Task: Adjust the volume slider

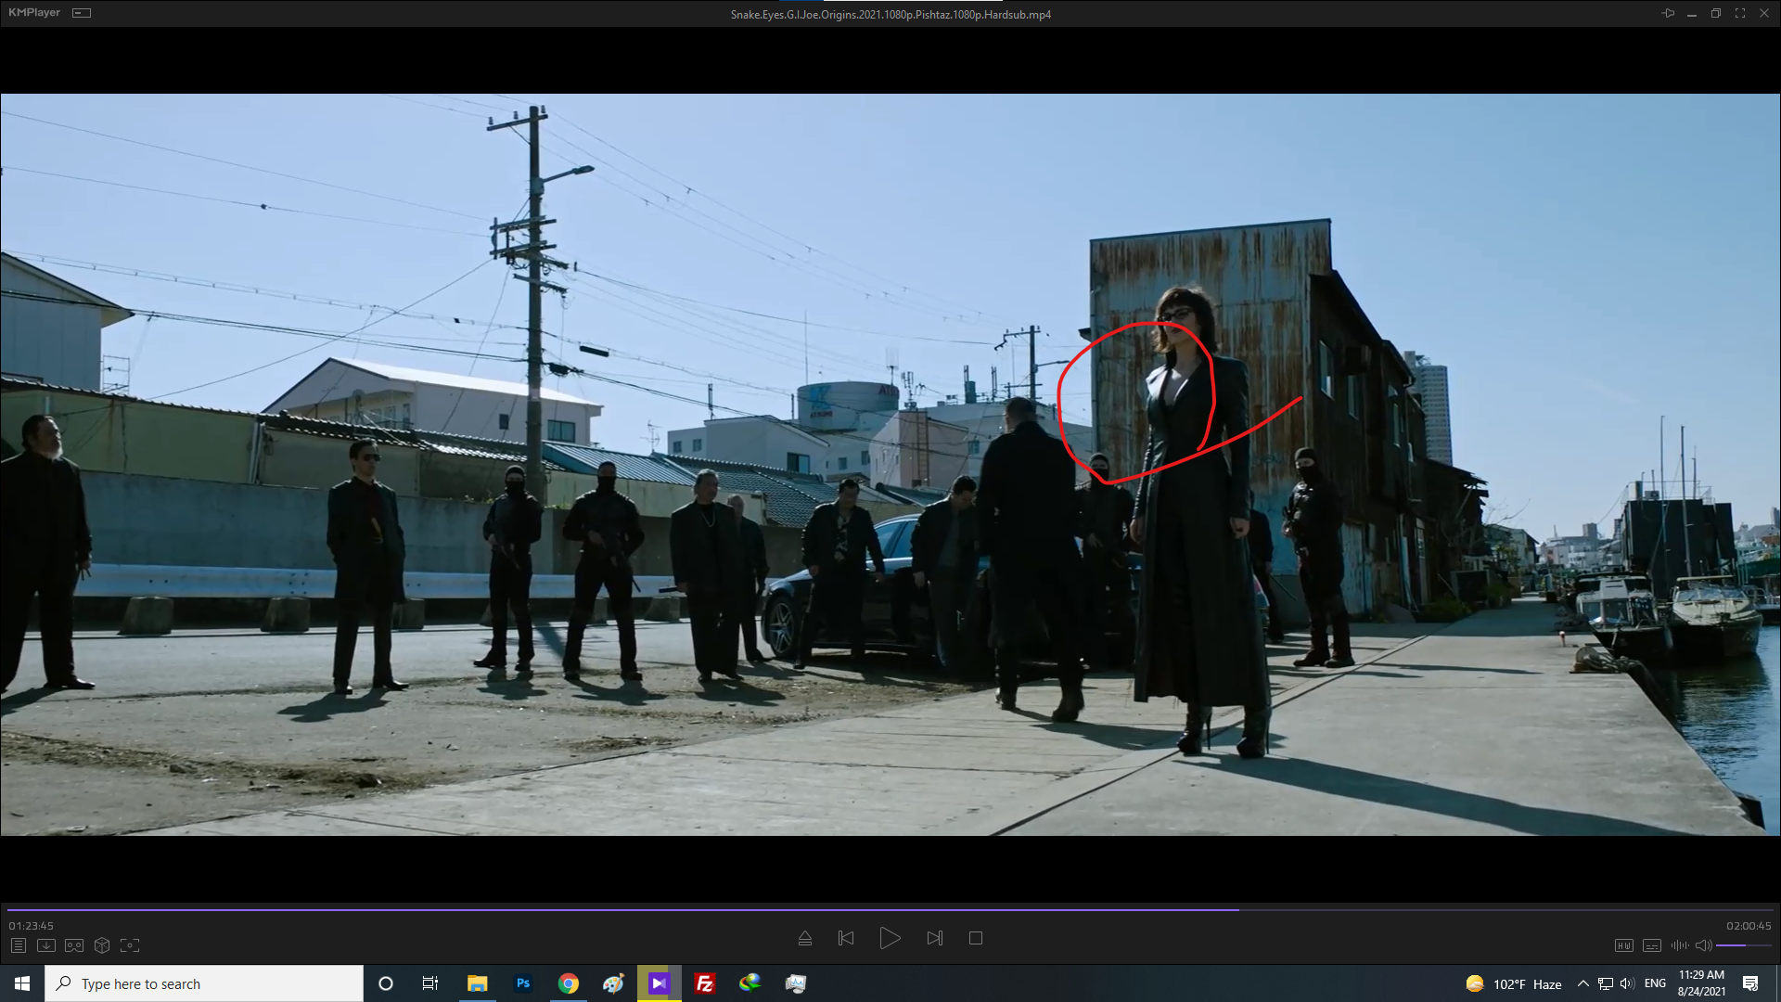Action: pos(1742,945)
